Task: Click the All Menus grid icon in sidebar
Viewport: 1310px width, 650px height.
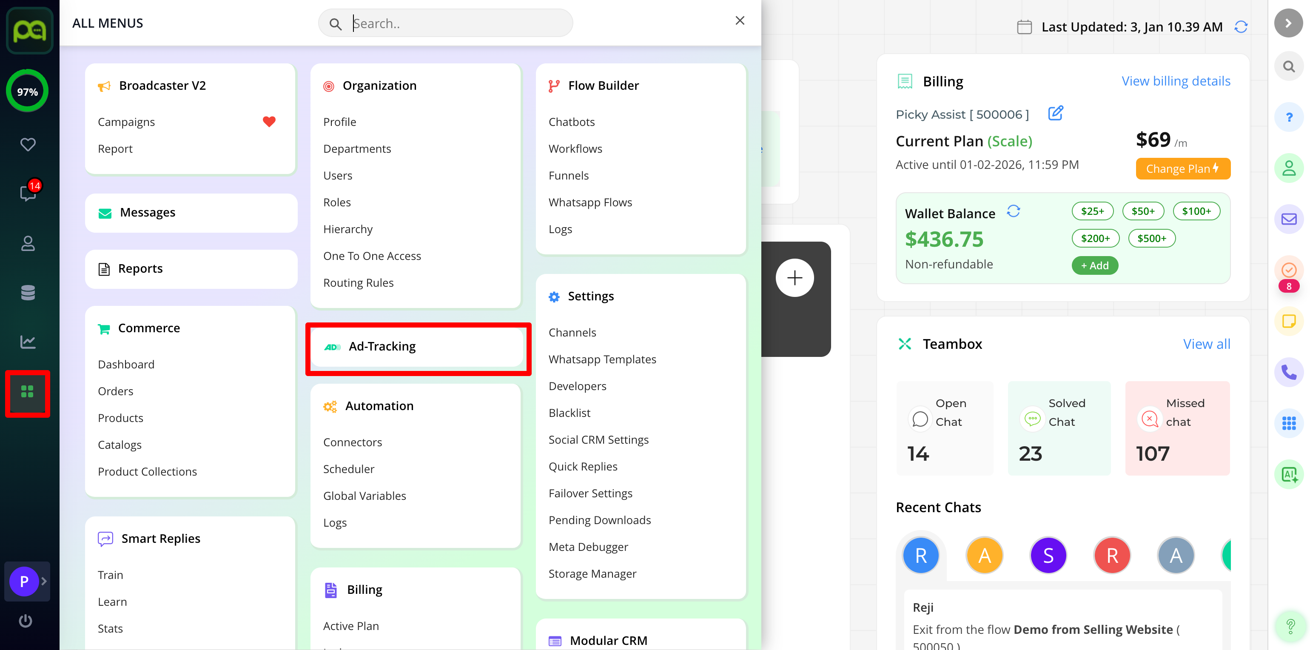Action: click(x=28, y=392)
